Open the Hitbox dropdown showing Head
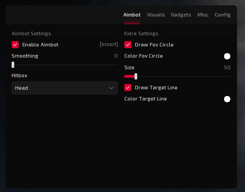Image resolution: width=245 pixels, height=192 pixels. [65, 88]
